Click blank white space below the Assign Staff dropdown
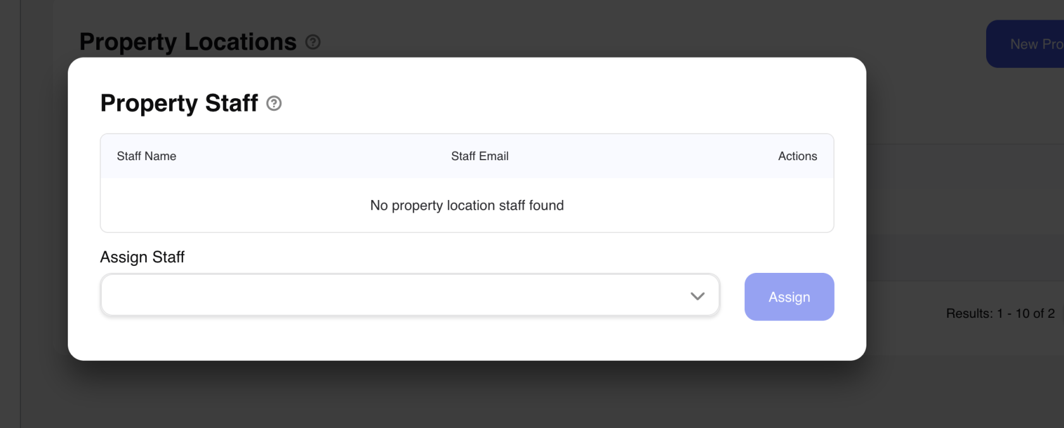This screenshot has width=1064, height=428. click(405, 339)
